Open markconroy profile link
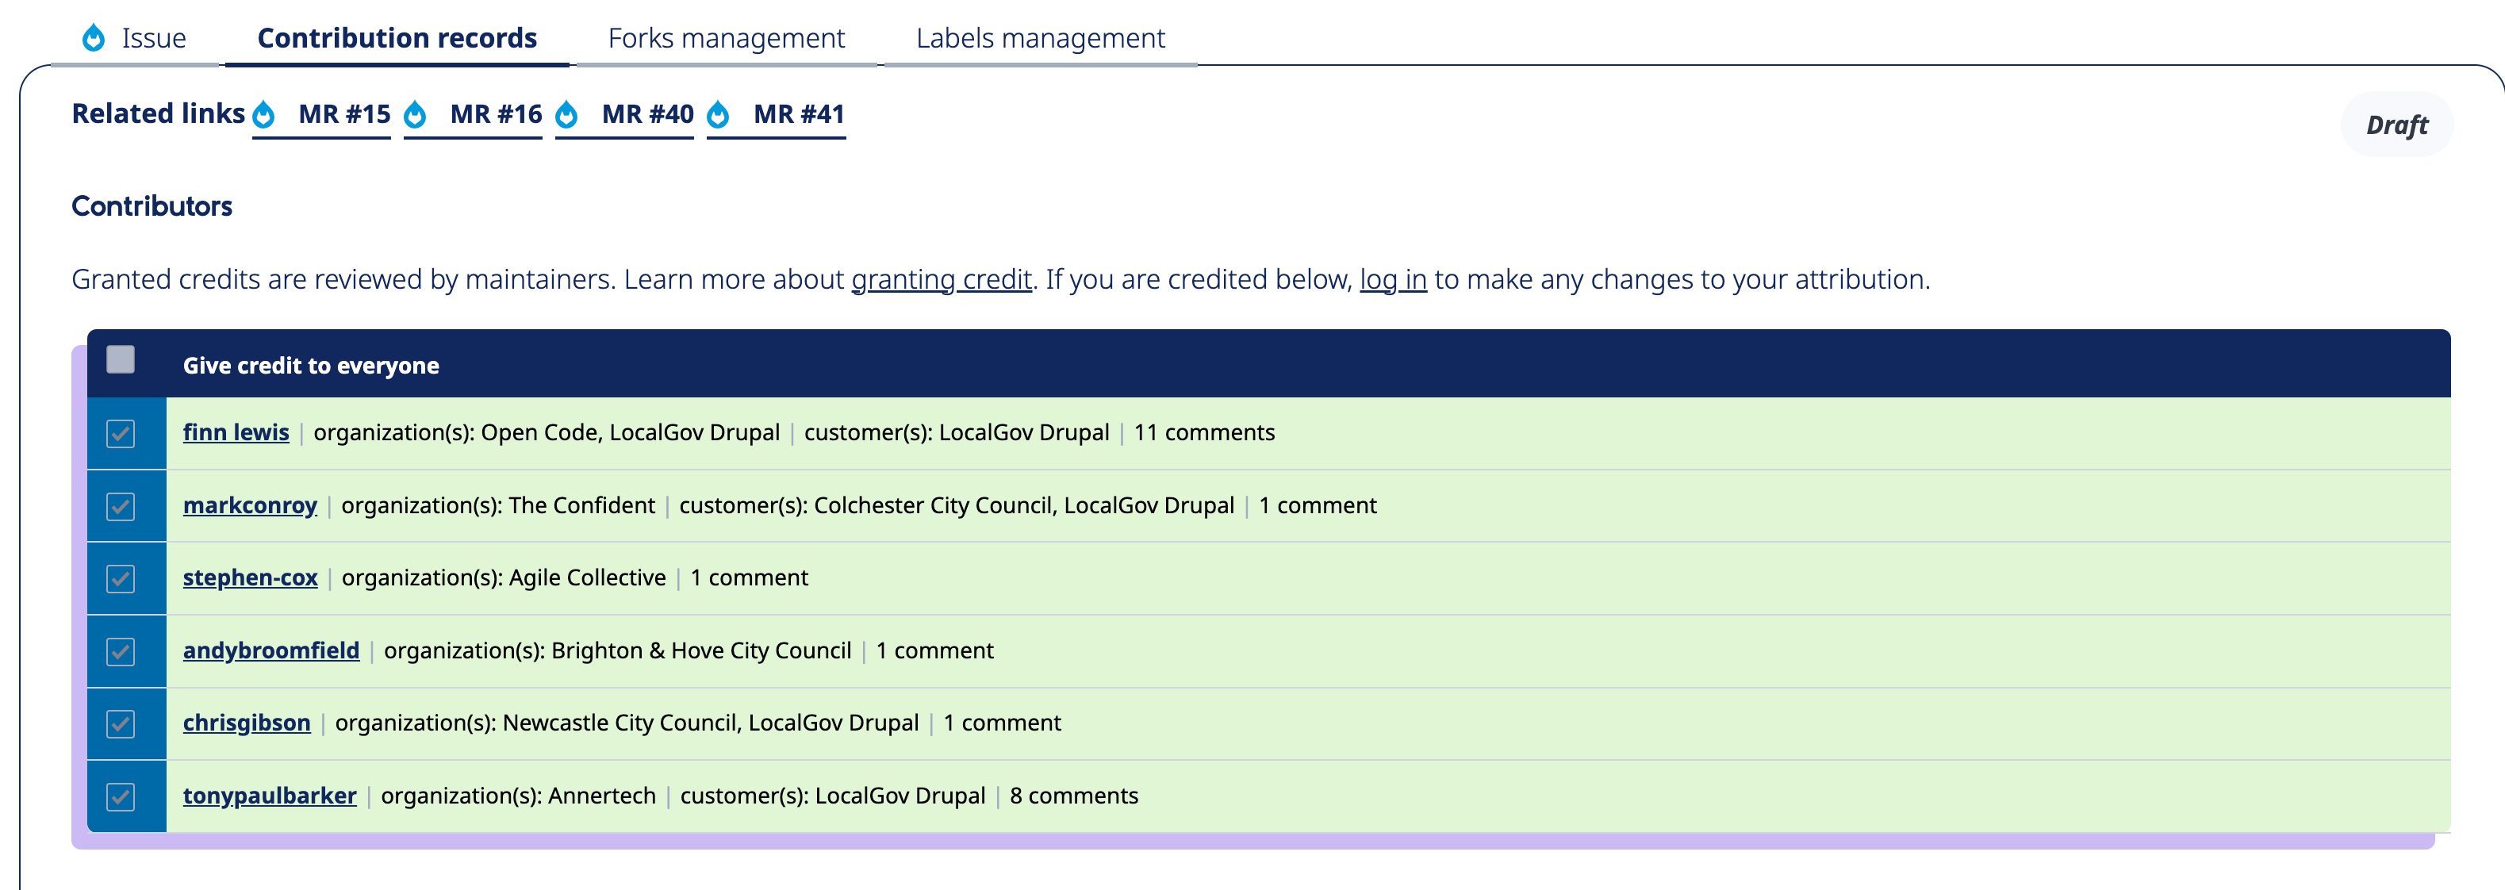 (x=250, y=506)
